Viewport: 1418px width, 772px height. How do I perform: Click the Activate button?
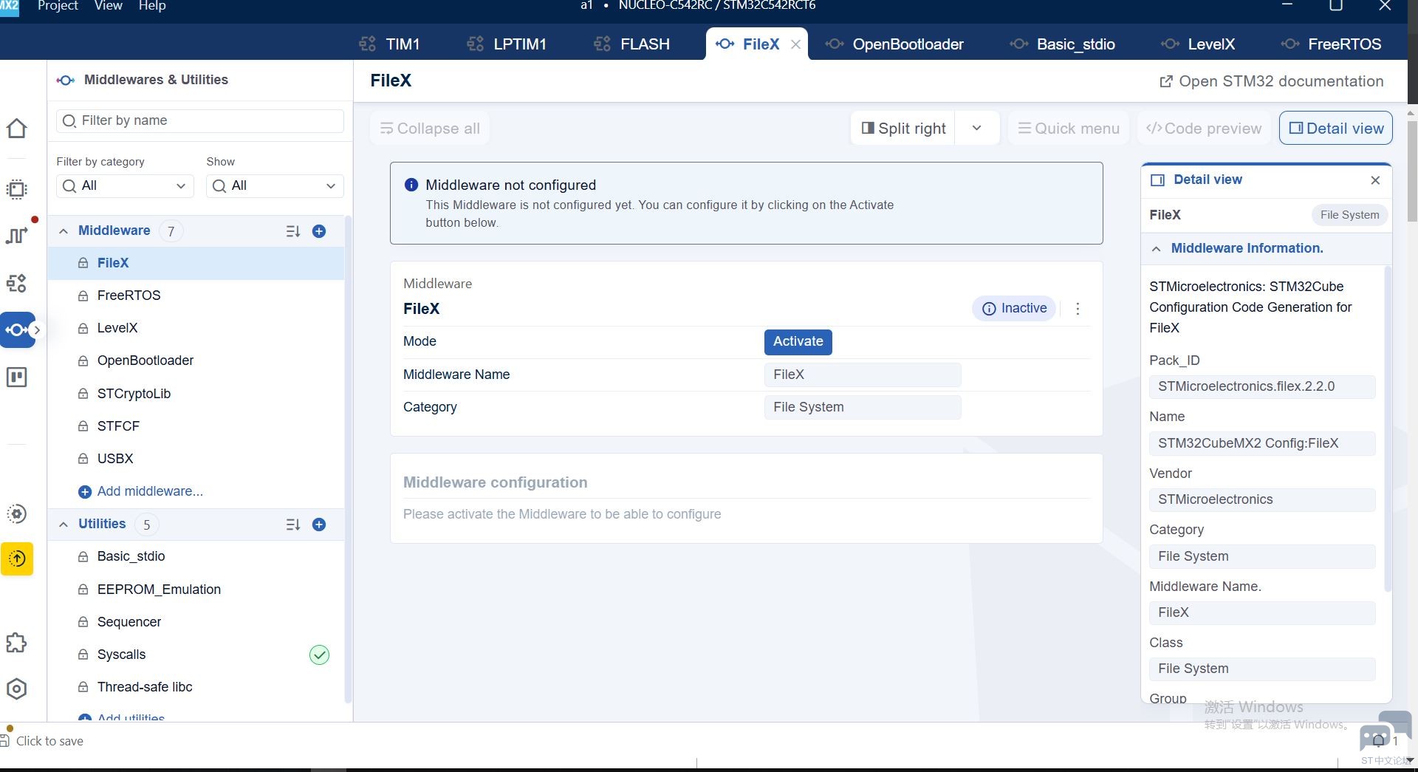point(798,342)
